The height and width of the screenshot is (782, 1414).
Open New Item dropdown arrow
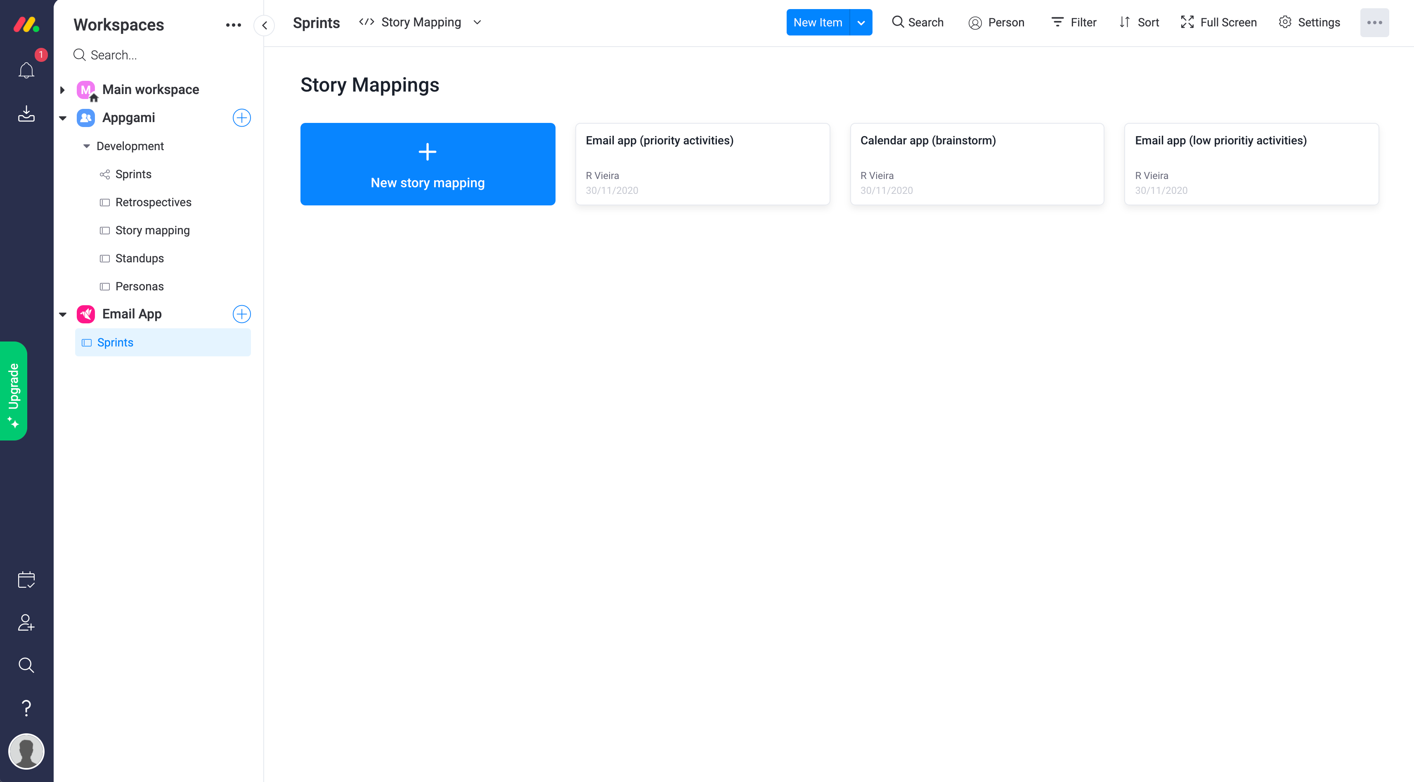(861, 23)
